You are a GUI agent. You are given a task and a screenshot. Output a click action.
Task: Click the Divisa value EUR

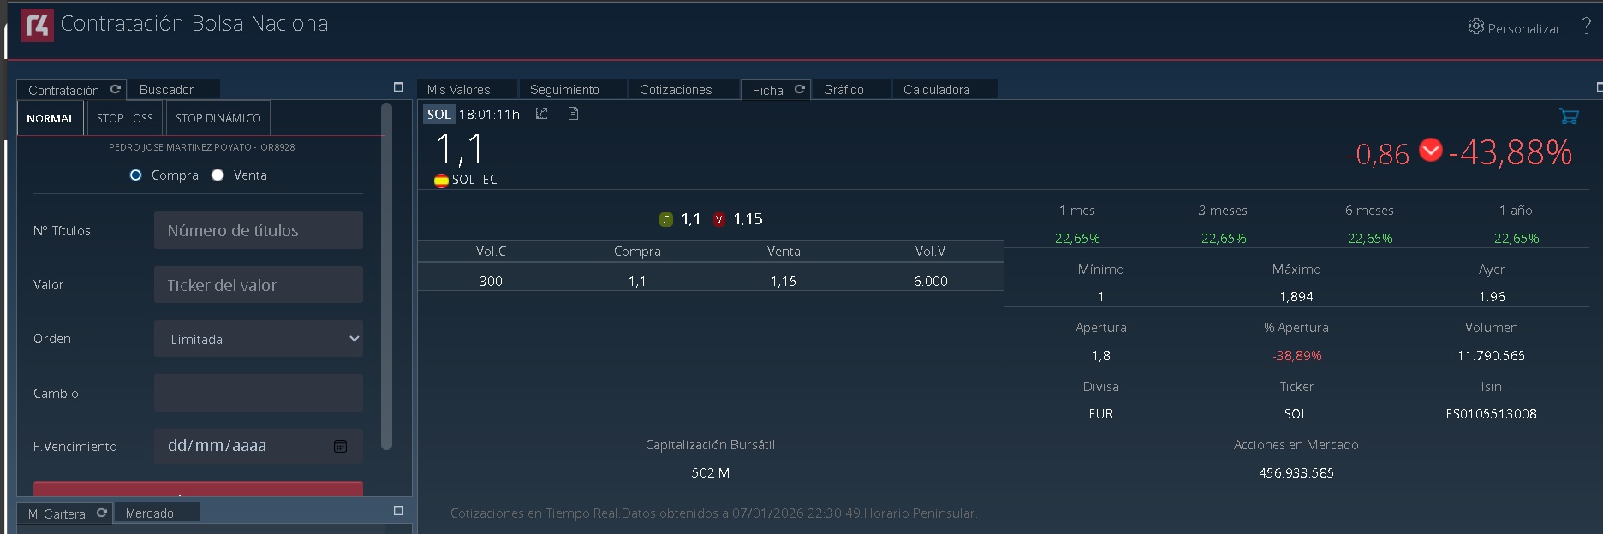click(1101, 413)
